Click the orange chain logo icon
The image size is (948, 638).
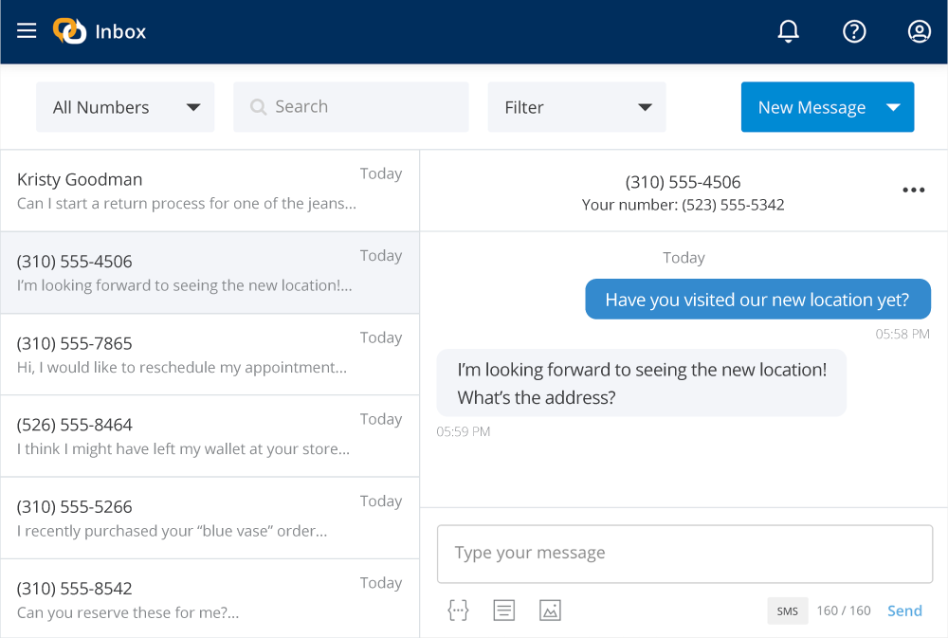[69, 31]
